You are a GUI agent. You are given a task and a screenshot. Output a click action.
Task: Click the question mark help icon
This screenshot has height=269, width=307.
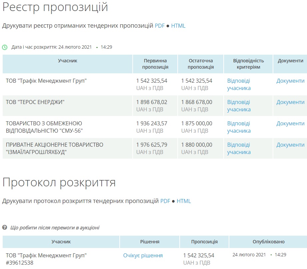click(5, 228)
